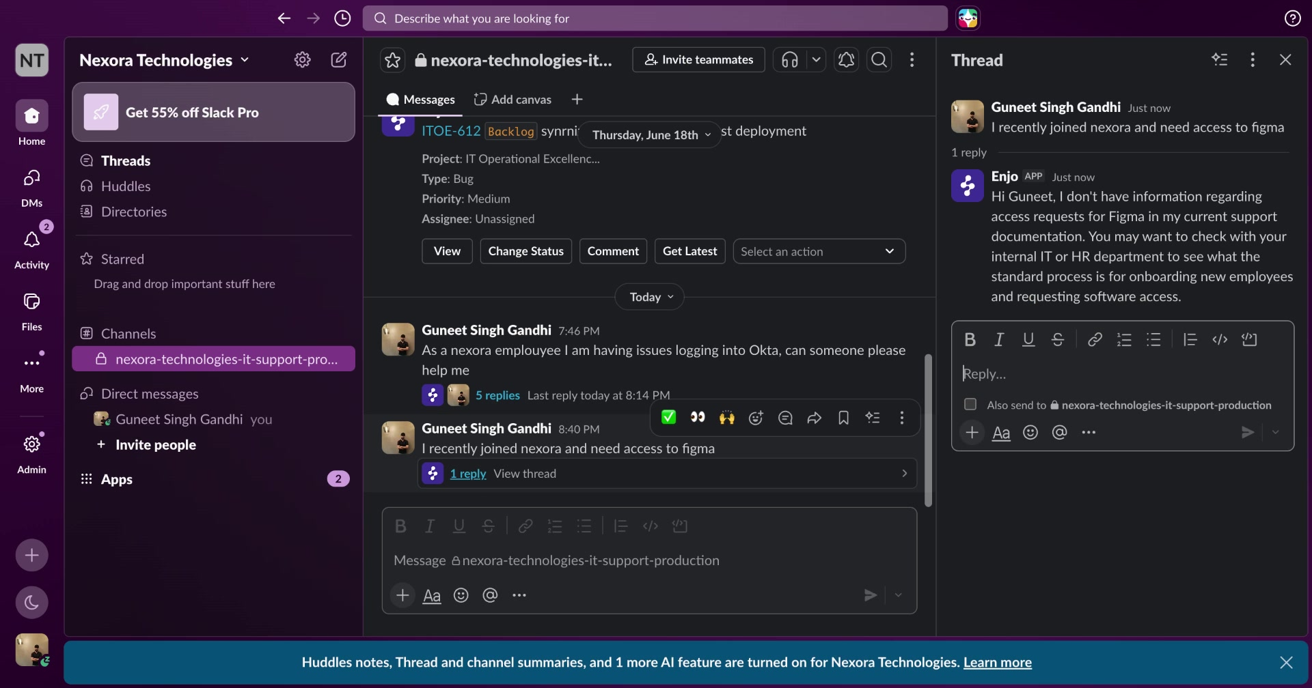Add white check mark reaction to message
The image size is (1312, 688).
pyautogui.click(x=668, y=417)
